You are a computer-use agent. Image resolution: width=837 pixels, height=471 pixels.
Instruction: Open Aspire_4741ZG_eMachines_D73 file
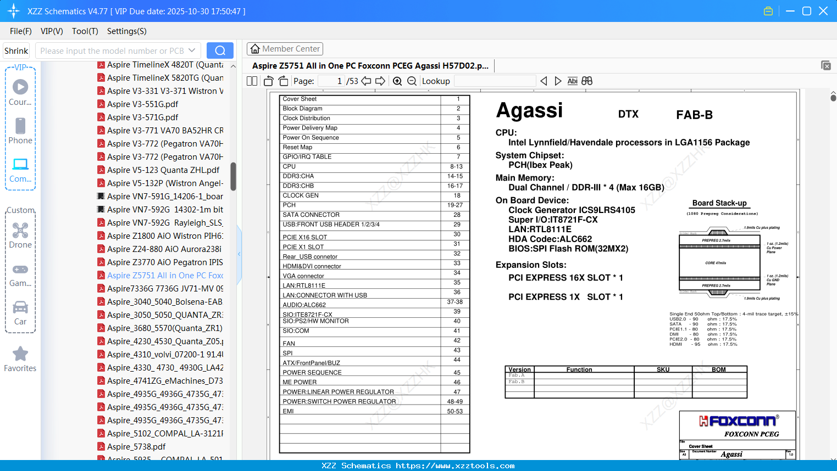click(160, 381)
